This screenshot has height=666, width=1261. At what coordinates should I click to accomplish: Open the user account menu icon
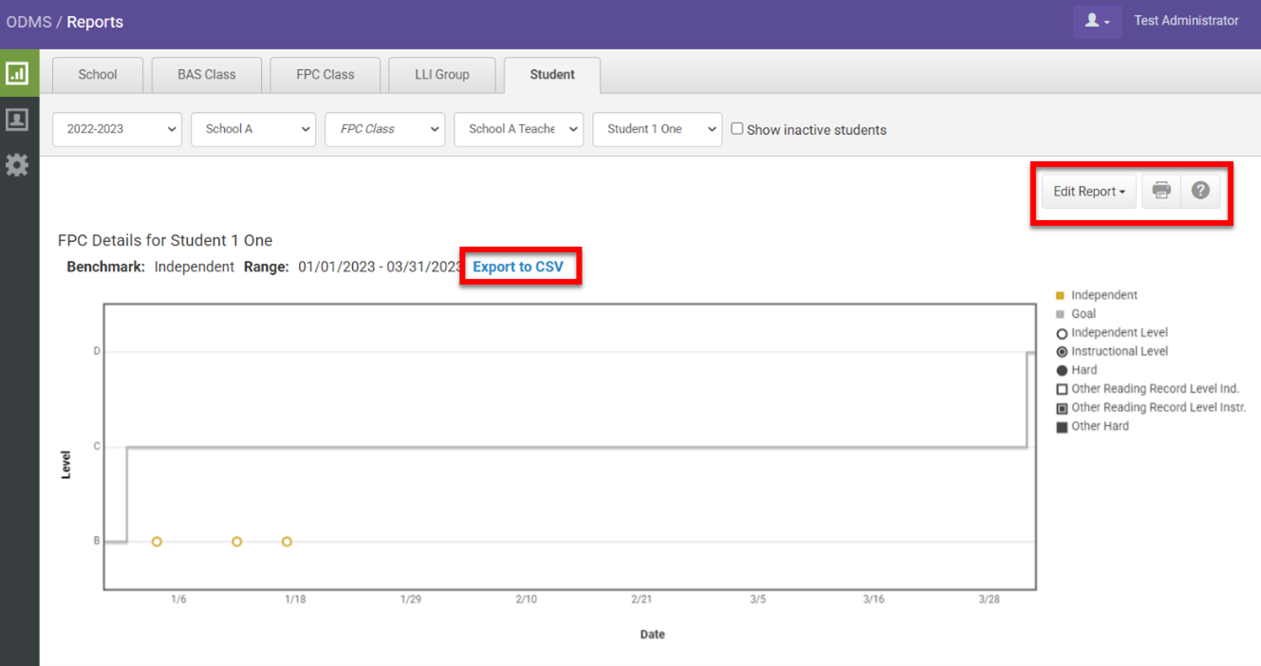point(1097,21)
